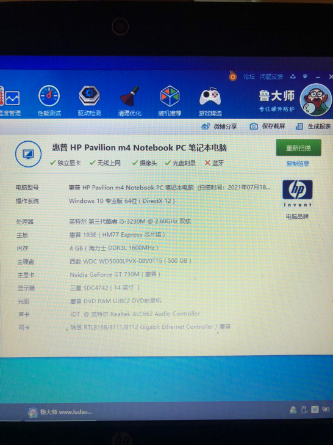Image resolution: width=333 pixels, height=445 pixels.
Task: Open the 温度管理 temperature management tool
Action: coord(10,103)
